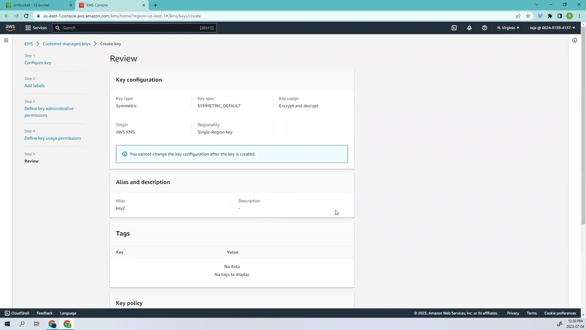Open the Language footer option

(x=68, y=313)
